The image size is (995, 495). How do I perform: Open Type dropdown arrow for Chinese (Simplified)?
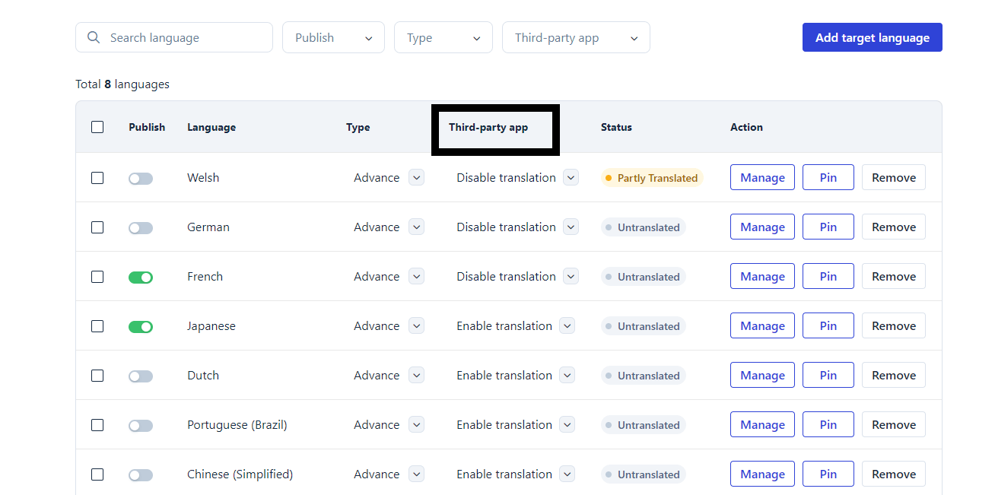click(416, 474)
